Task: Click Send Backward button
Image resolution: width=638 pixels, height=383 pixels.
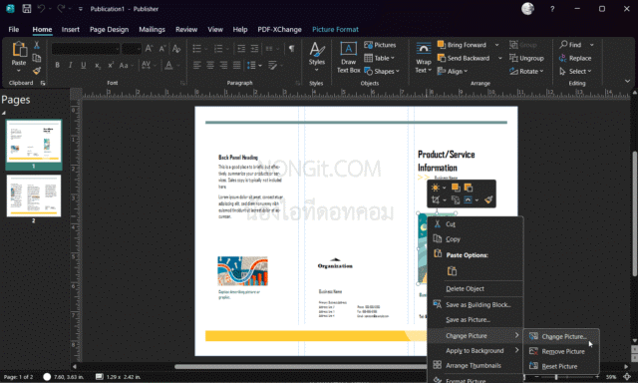Action: [x=464, y=58]
